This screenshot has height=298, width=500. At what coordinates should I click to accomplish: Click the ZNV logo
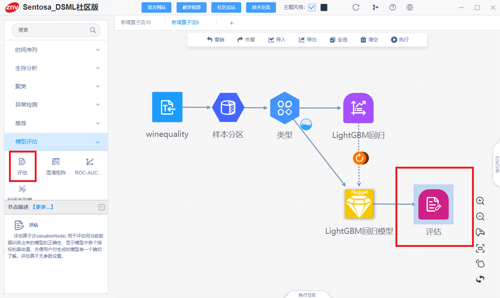coord(12,7)
